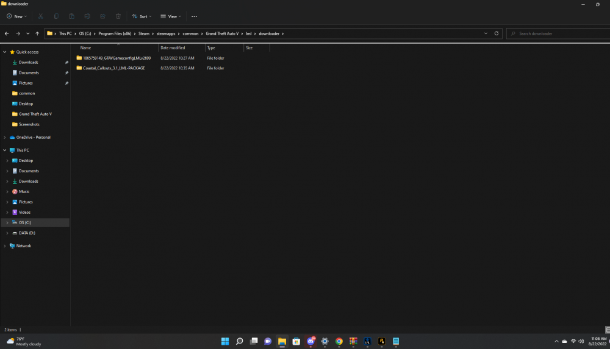Open Task View on the taskbar
The height and width of the screenshot is (349, 610).
[254, 341]
